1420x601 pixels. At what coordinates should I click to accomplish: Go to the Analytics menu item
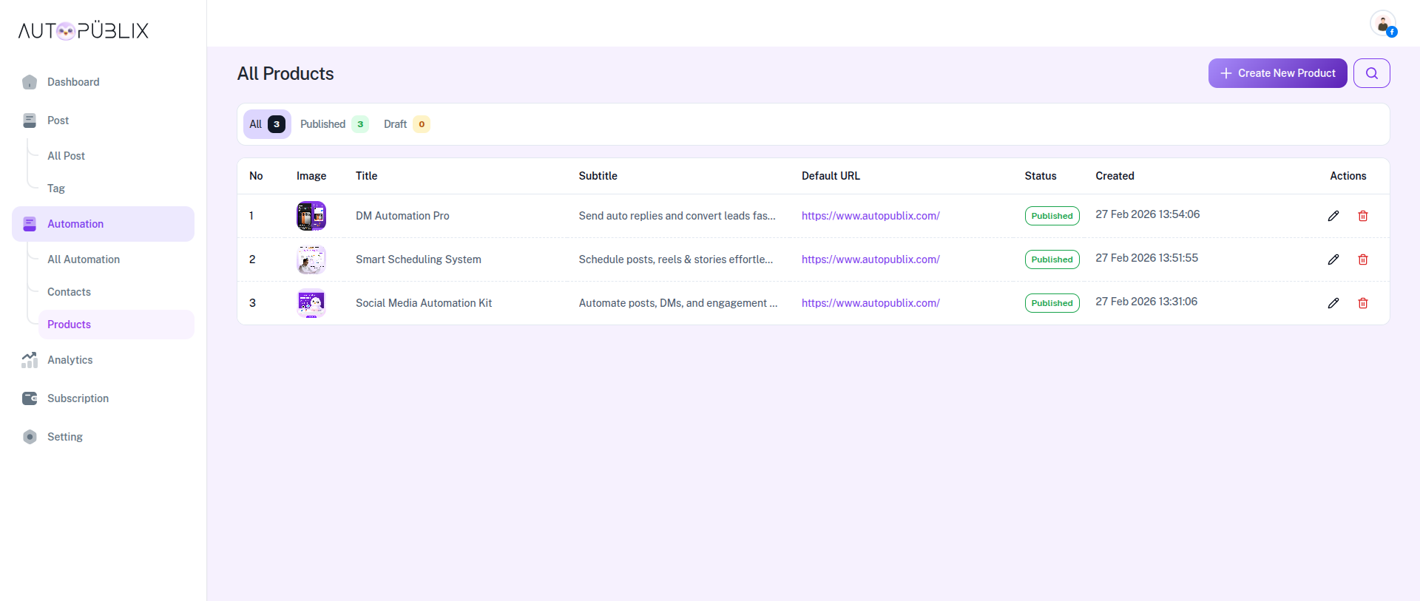[x=103, y=360]
